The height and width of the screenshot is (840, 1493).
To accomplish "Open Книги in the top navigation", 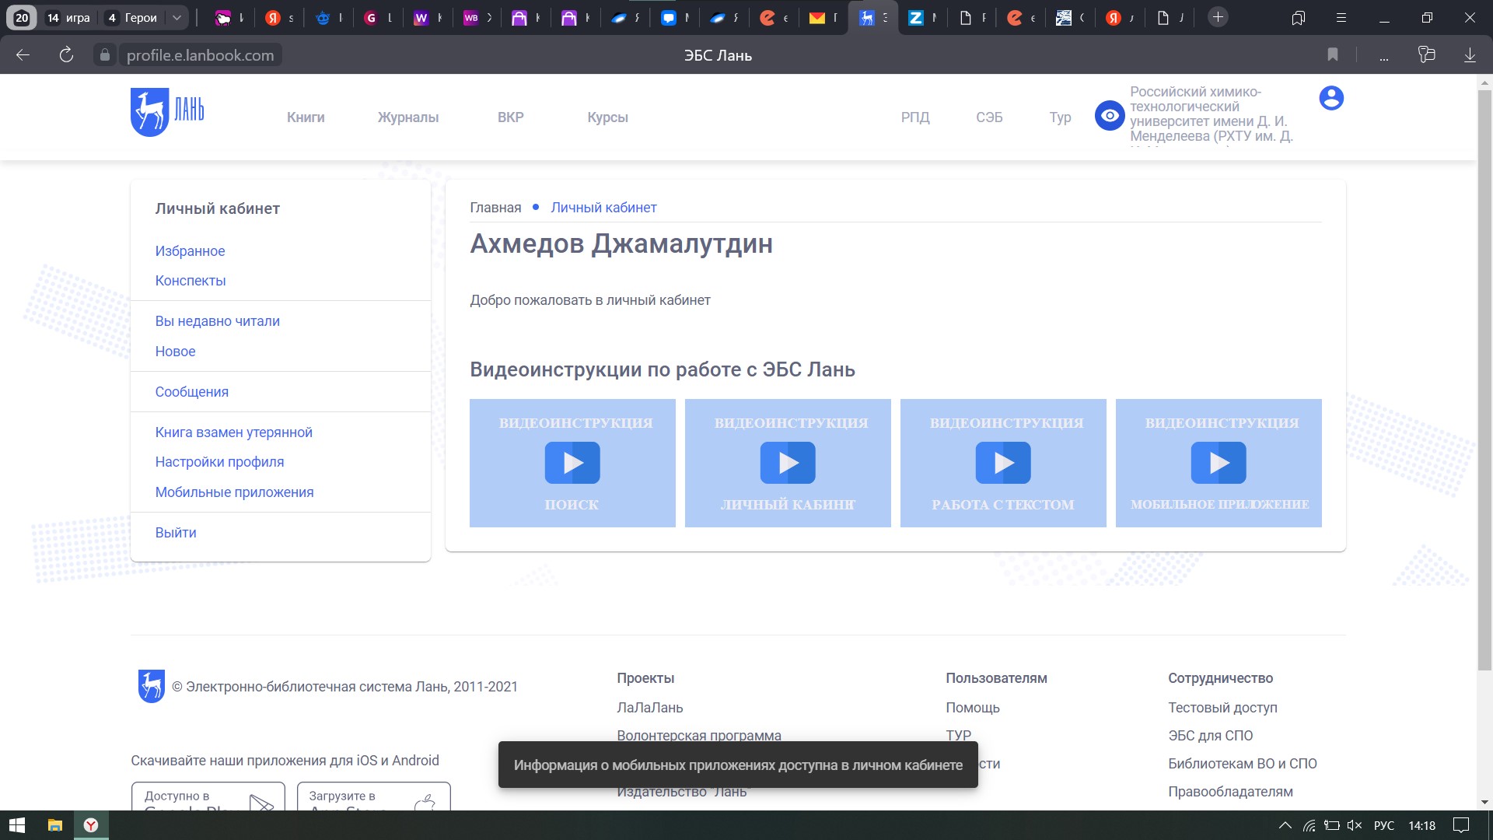I will [x=306, y=117].
